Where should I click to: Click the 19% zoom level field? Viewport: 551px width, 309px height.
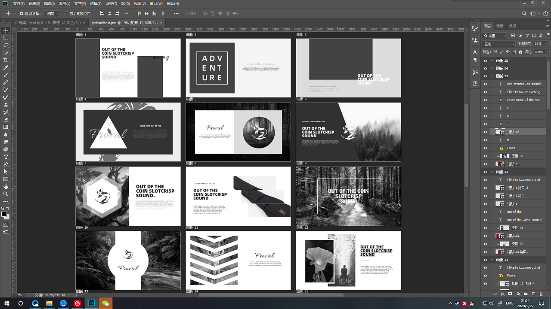click(x=19, y=295)
